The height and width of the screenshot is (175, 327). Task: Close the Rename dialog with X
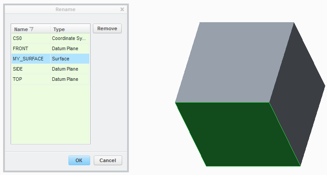[x=122, y=9]
